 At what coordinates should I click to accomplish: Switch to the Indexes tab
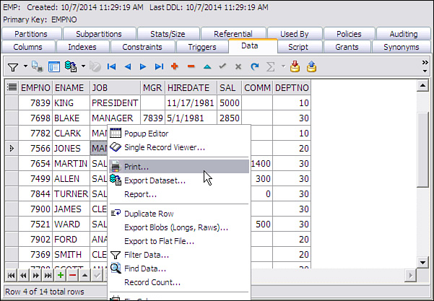[x=82, y=47]
